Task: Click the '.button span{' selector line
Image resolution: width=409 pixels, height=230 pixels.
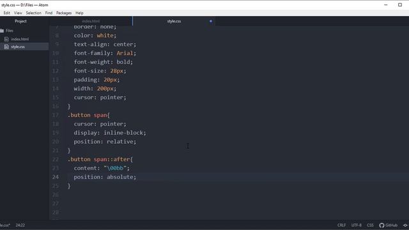Action: pos(89,115)
